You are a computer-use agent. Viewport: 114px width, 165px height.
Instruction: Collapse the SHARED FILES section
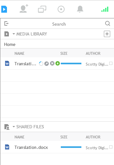[14, 127]
